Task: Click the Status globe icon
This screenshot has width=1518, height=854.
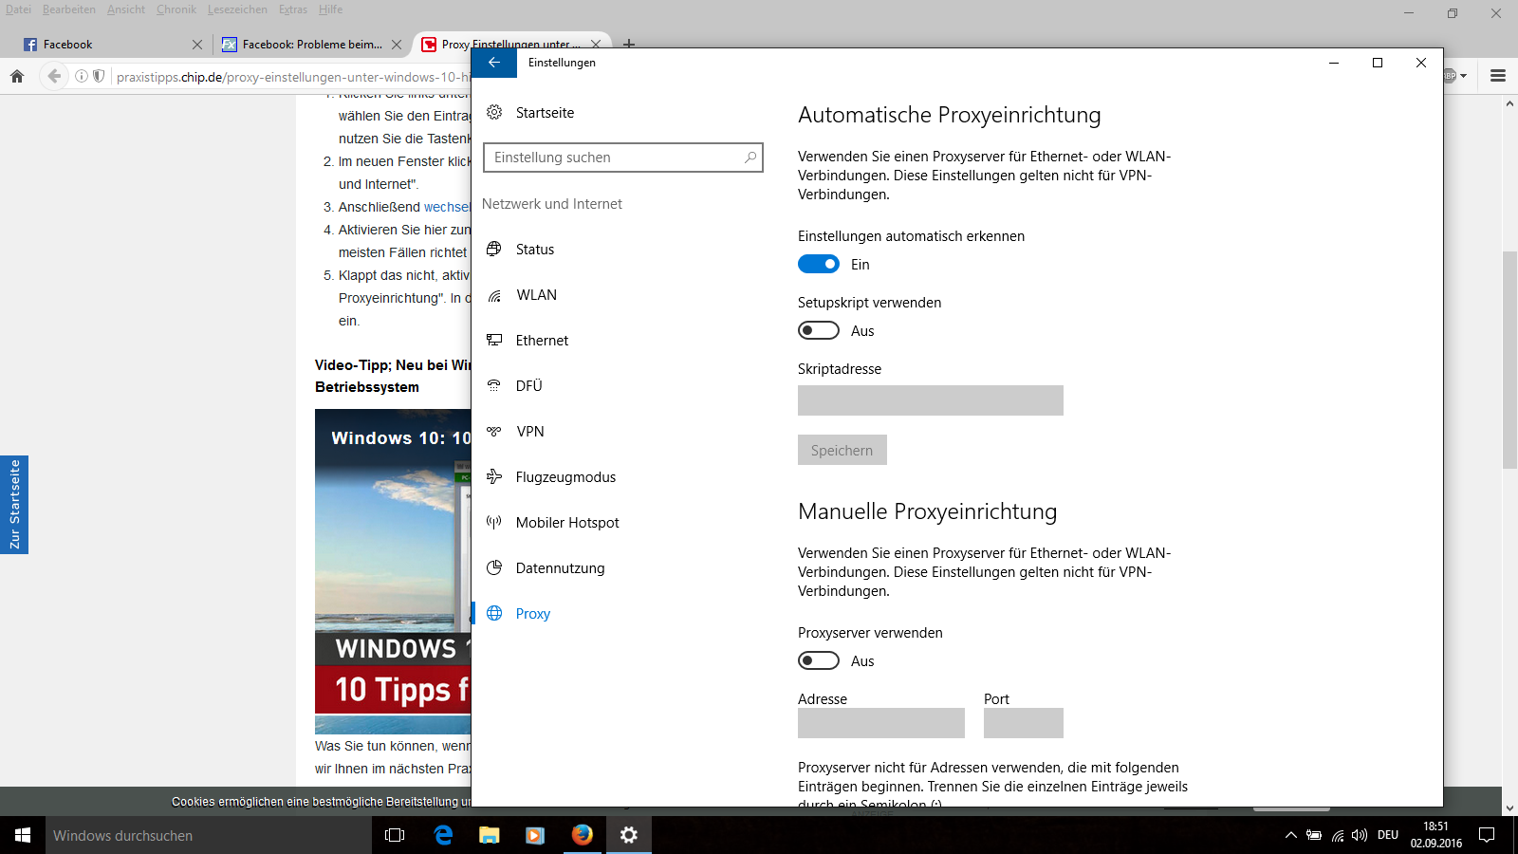Action: [x=494, y=249]
